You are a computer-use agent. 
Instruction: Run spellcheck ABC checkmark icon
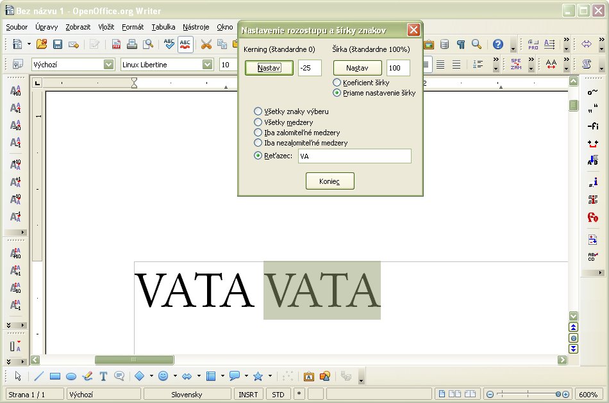169,44
